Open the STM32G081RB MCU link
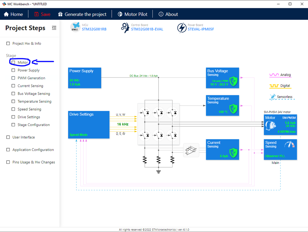Screen dimensions: 308x232 click(x=94, y=29)
